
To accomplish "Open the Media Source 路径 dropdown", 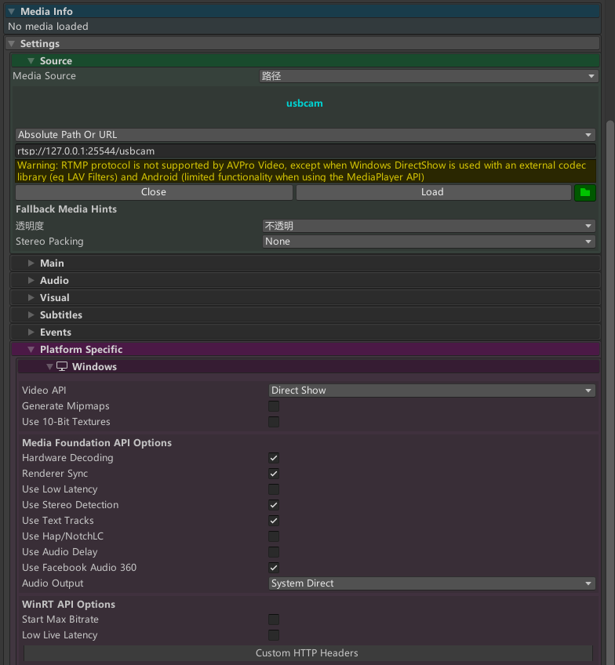I will 428,76.
